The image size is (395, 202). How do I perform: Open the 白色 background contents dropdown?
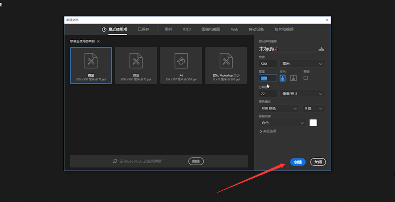(x=283, y=123)
